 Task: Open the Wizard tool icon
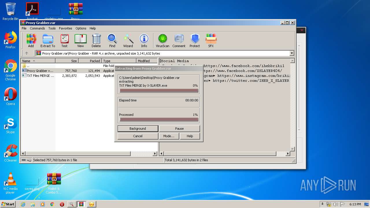coord(128,41)
